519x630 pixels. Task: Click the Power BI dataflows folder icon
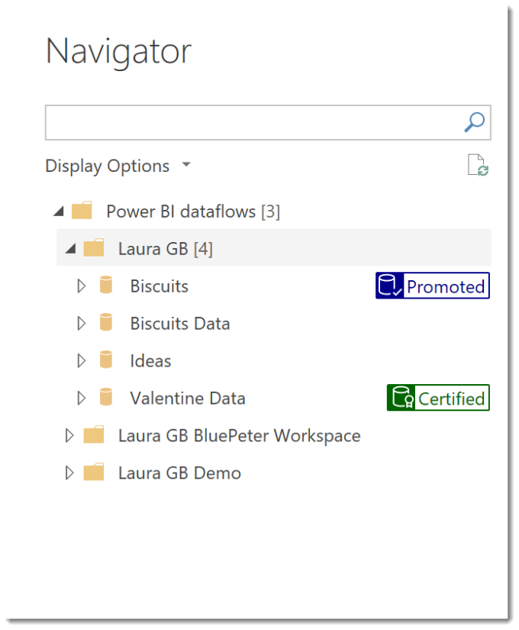82,211
